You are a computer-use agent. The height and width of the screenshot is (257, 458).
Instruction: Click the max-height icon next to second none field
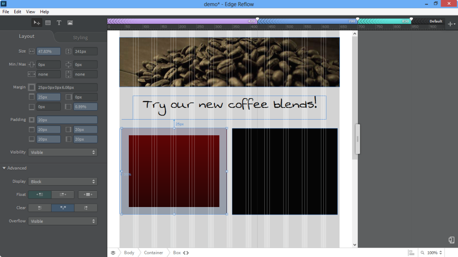[x=68, y=75]
